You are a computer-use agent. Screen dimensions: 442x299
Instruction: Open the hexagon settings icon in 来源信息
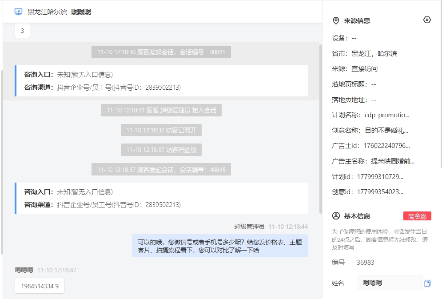pyautogui.click(x=427, y=20)
